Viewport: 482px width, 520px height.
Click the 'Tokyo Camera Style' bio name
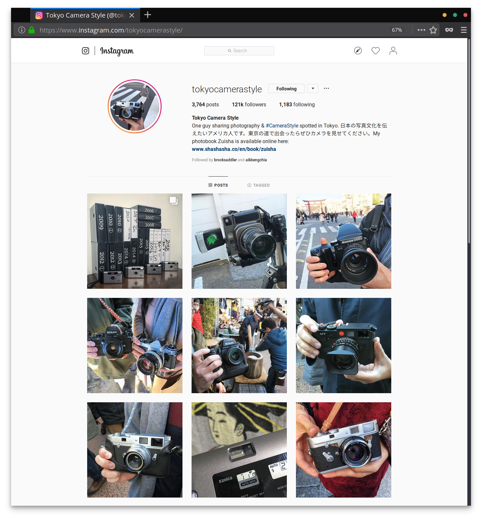tap(215, 118)
